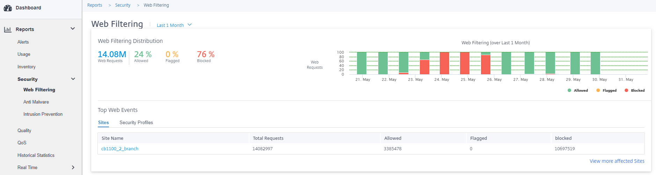Screen dimensions: 656x175
Task: Expand the Real Time submenu arrow
Action: [x=73, y=167]
